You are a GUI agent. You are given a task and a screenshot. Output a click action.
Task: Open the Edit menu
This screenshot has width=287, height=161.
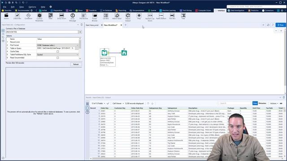tap(13, 7)
